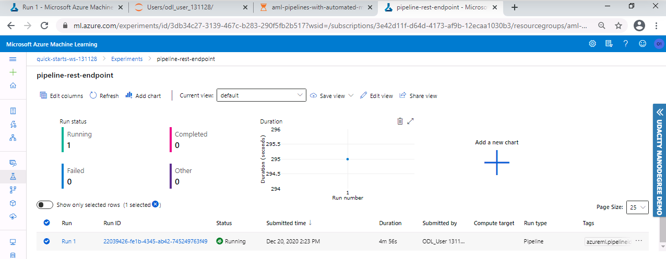This screenshot has width=666, height=259.
Task: Click Share view button
Action: (418, 96)
